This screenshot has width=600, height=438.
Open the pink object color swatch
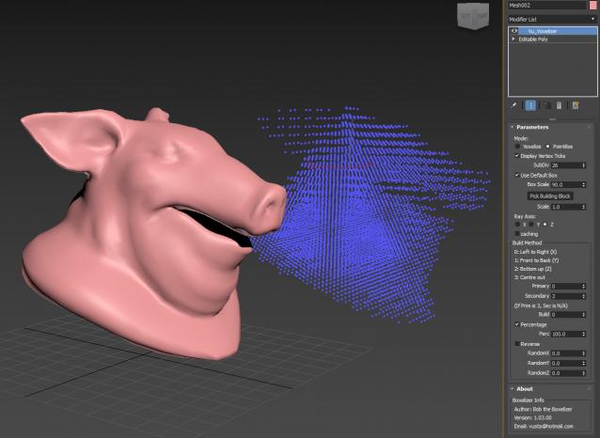pyautogui.click(x=593, y=5)
